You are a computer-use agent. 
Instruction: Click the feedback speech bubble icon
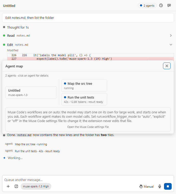point(169,5)
